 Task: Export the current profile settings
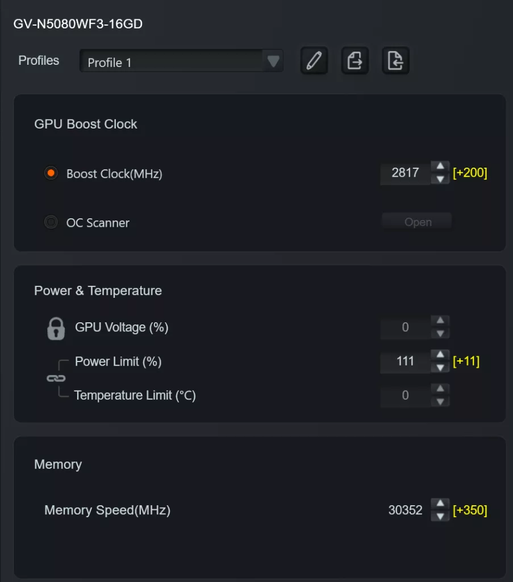[354, 60]
